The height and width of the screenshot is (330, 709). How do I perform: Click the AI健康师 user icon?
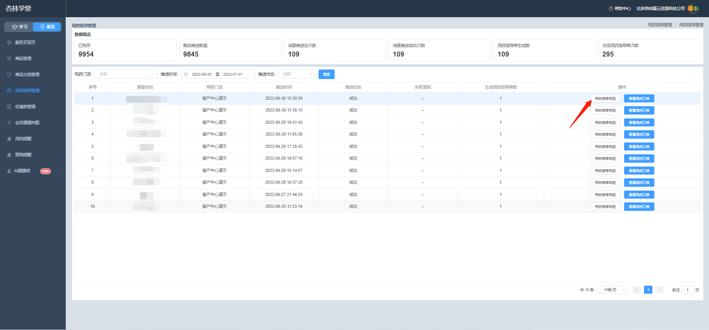click(9, 171)
